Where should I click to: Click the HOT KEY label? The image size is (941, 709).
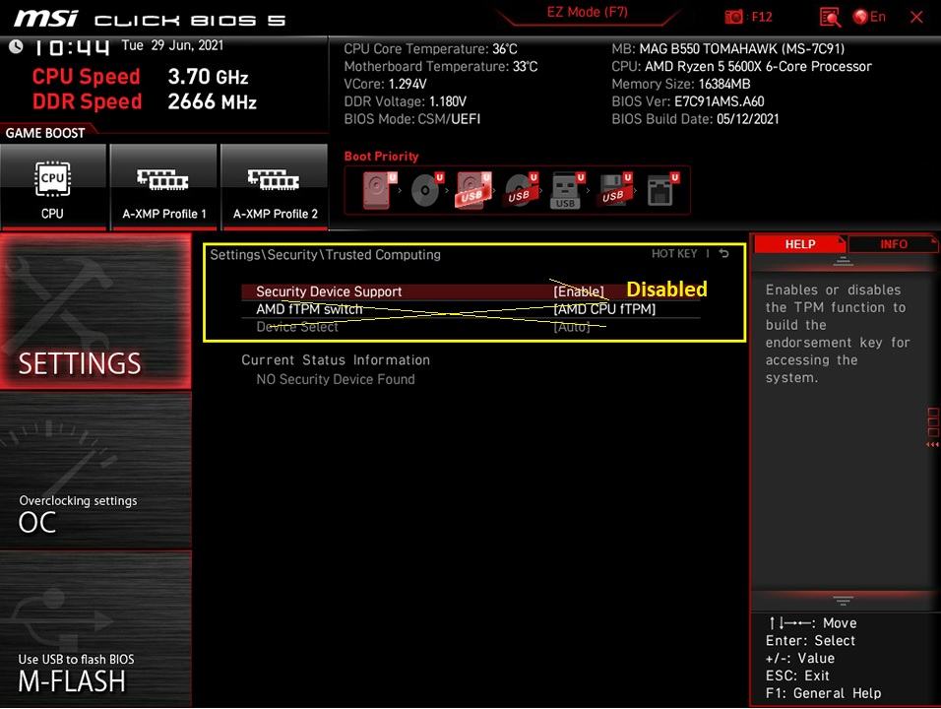(x=674, y=254)
